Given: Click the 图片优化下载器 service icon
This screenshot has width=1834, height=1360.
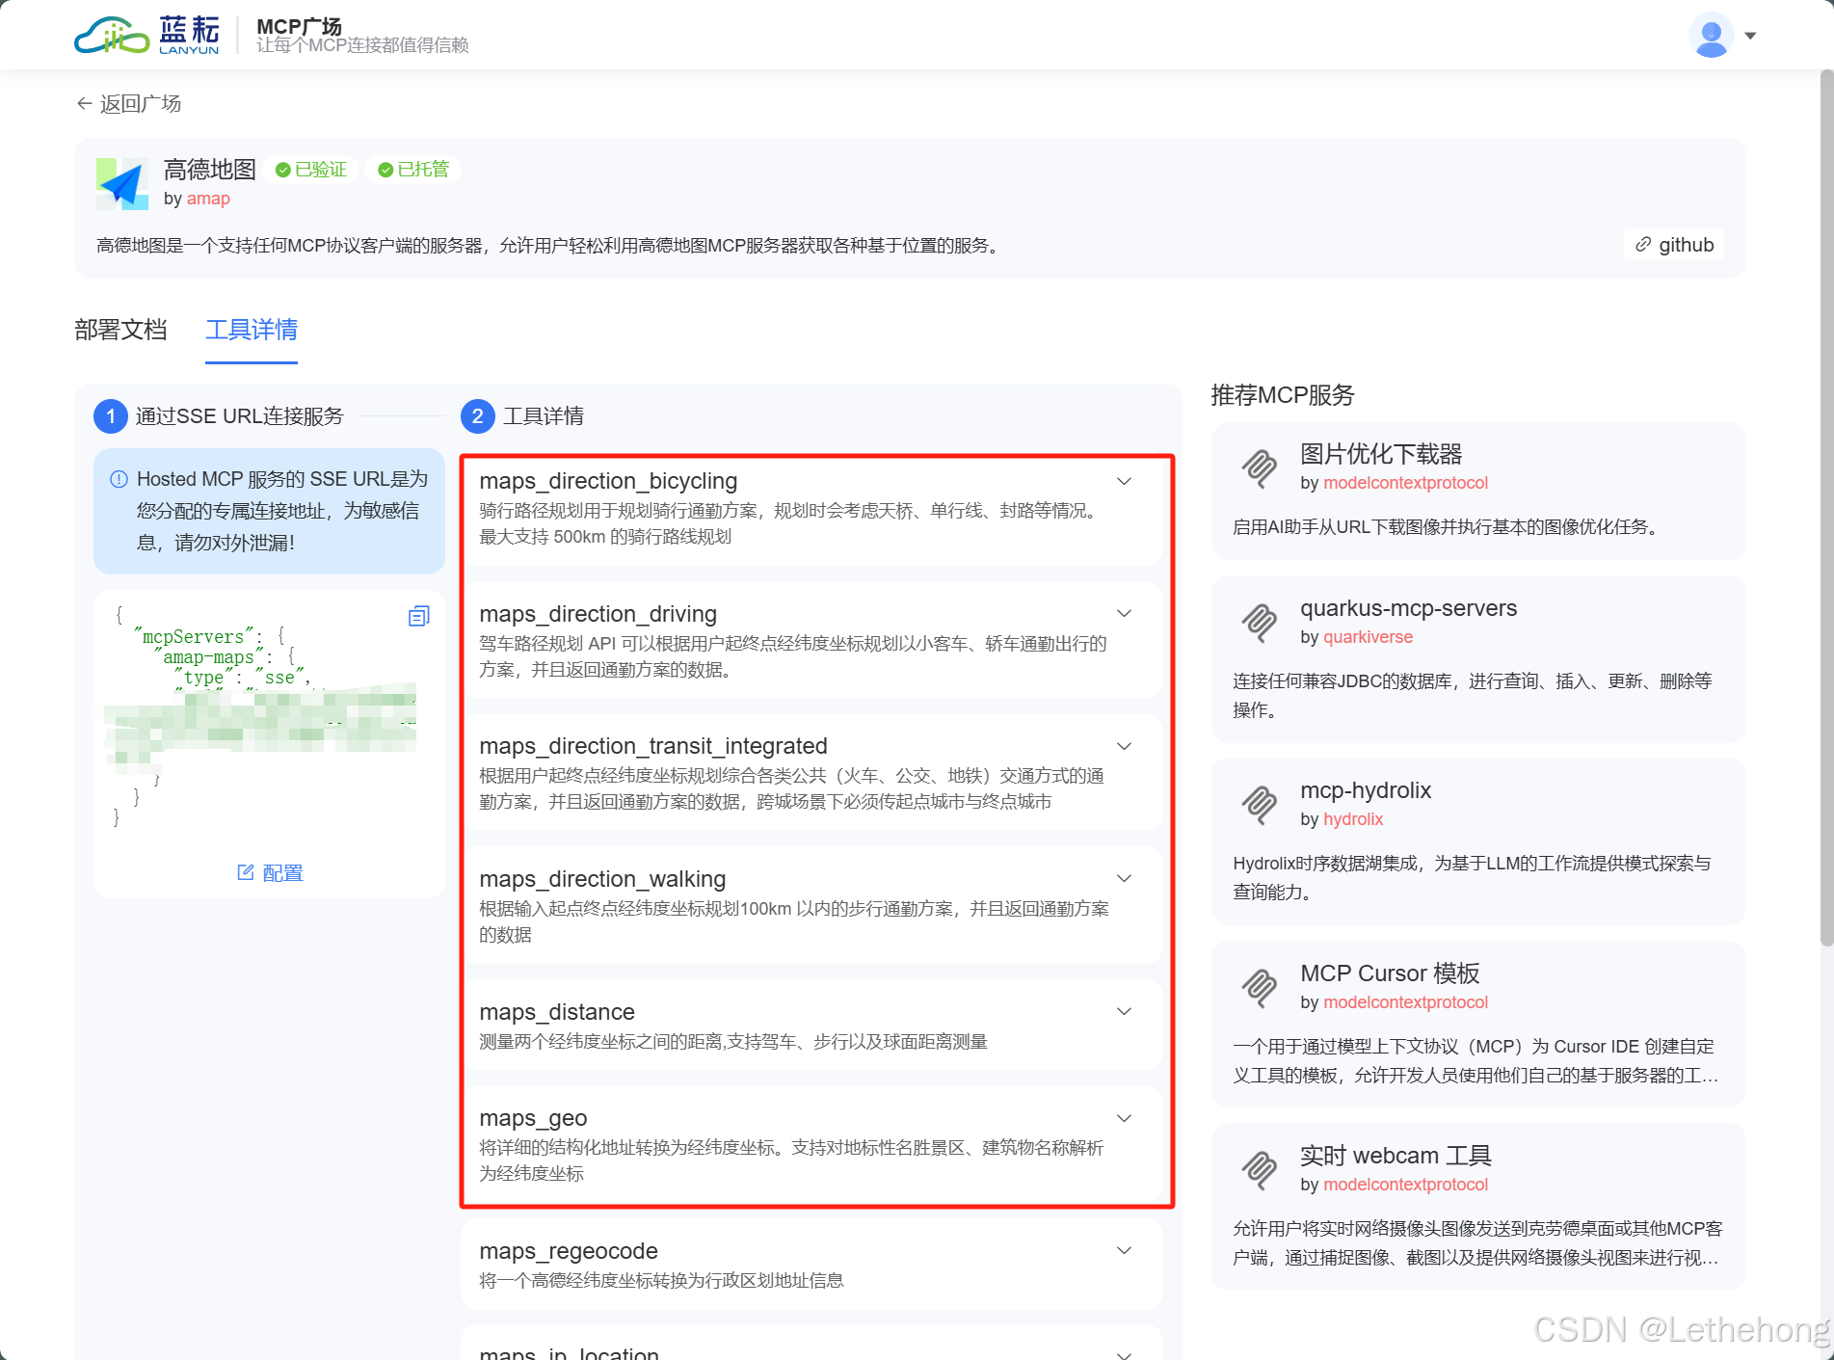Looking at the screenshot, I should coord(1259,468).
